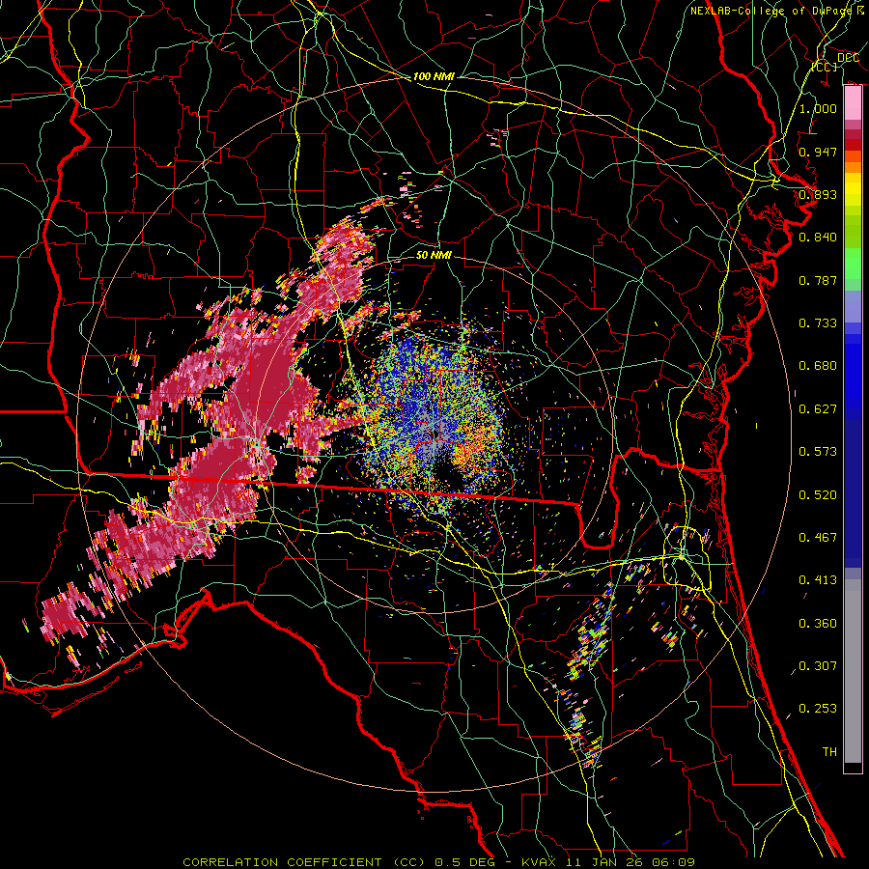Select the 0.947 value on the scale
Viewport: 869px width, 869px height.
click(x=818, y=152)
